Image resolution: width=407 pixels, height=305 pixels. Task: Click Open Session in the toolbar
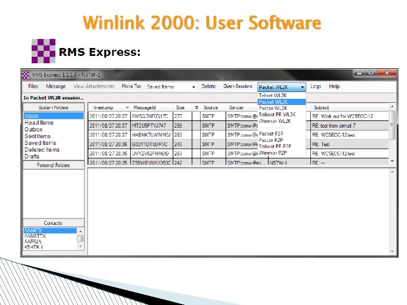click(238, 86)
